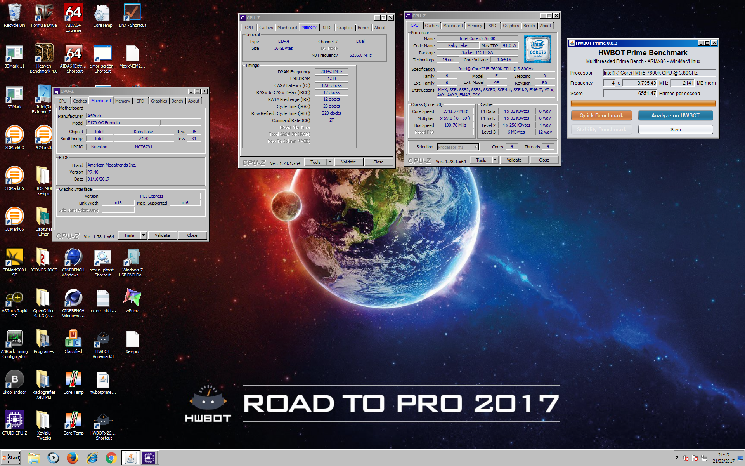Open OpenOffice 4.1.3 folder icon

(x=44, y=303)
